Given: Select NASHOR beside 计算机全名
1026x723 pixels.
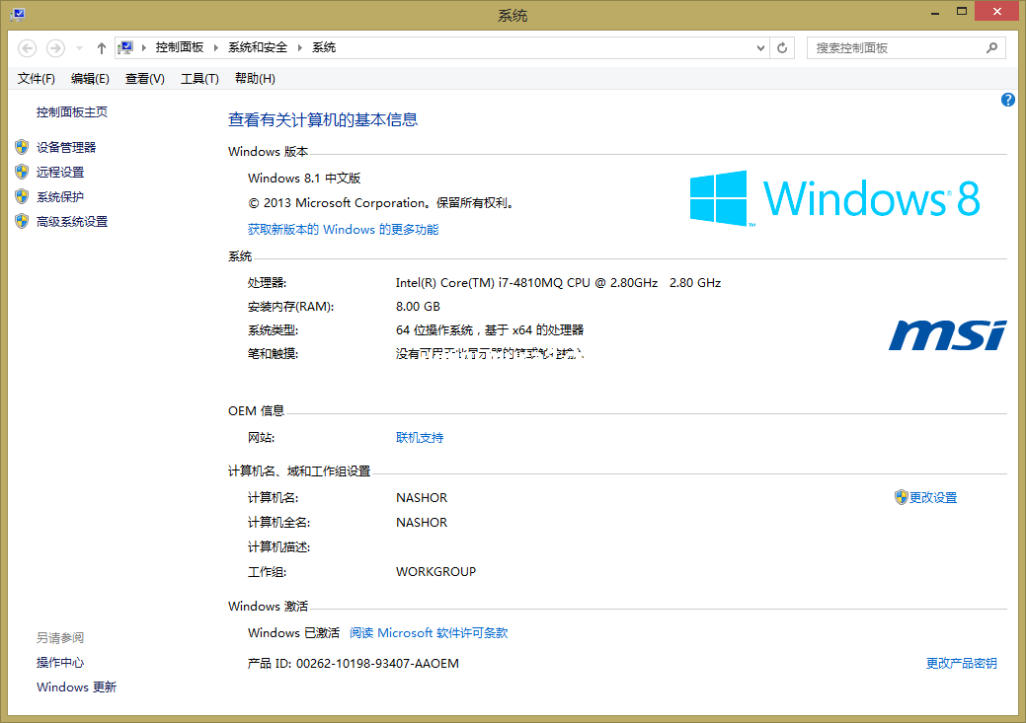Looking at the screenshot, I should (x=422, y=523).
